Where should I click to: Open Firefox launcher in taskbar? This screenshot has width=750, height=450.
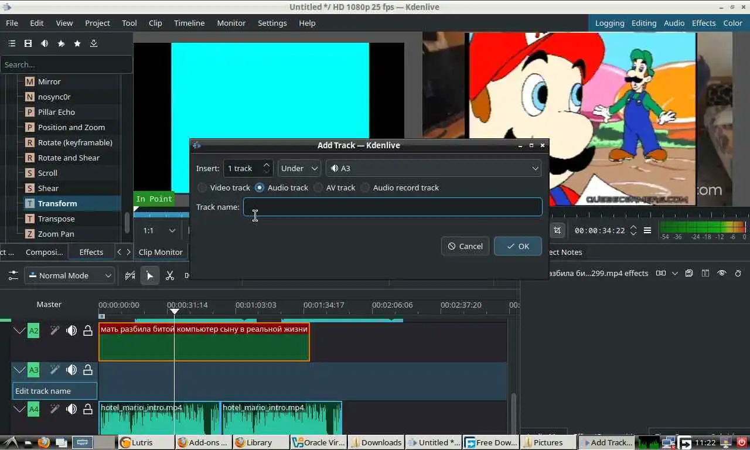click(x=44, y=442)
